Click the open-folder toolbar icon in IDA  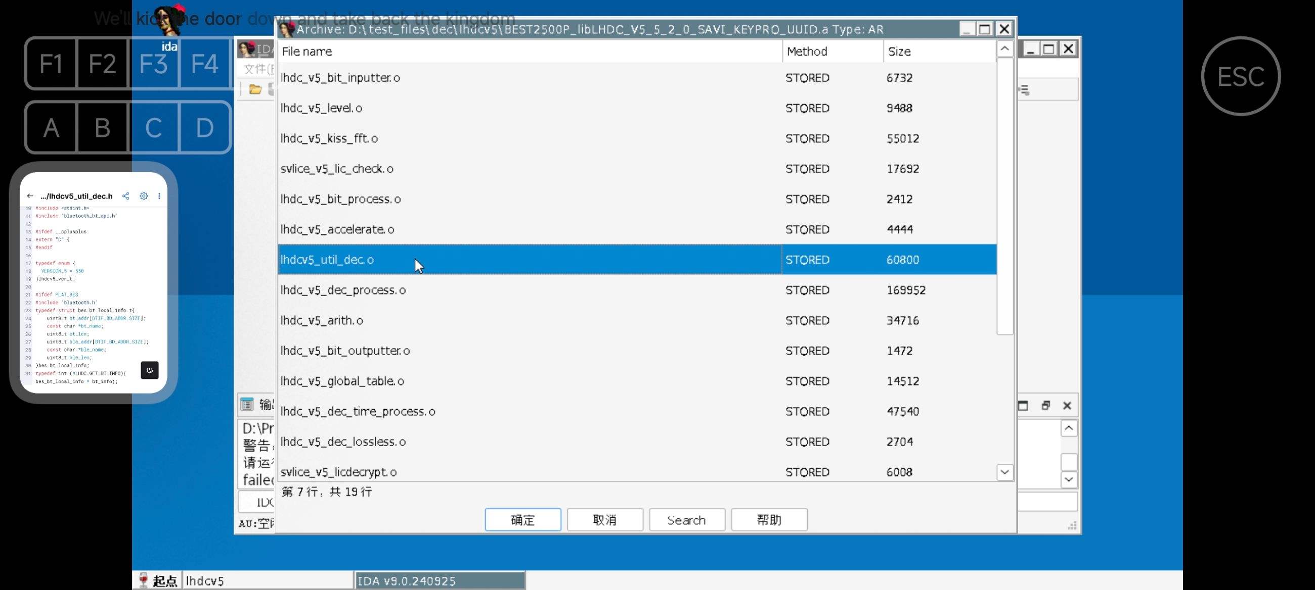(x=255, y=90)
